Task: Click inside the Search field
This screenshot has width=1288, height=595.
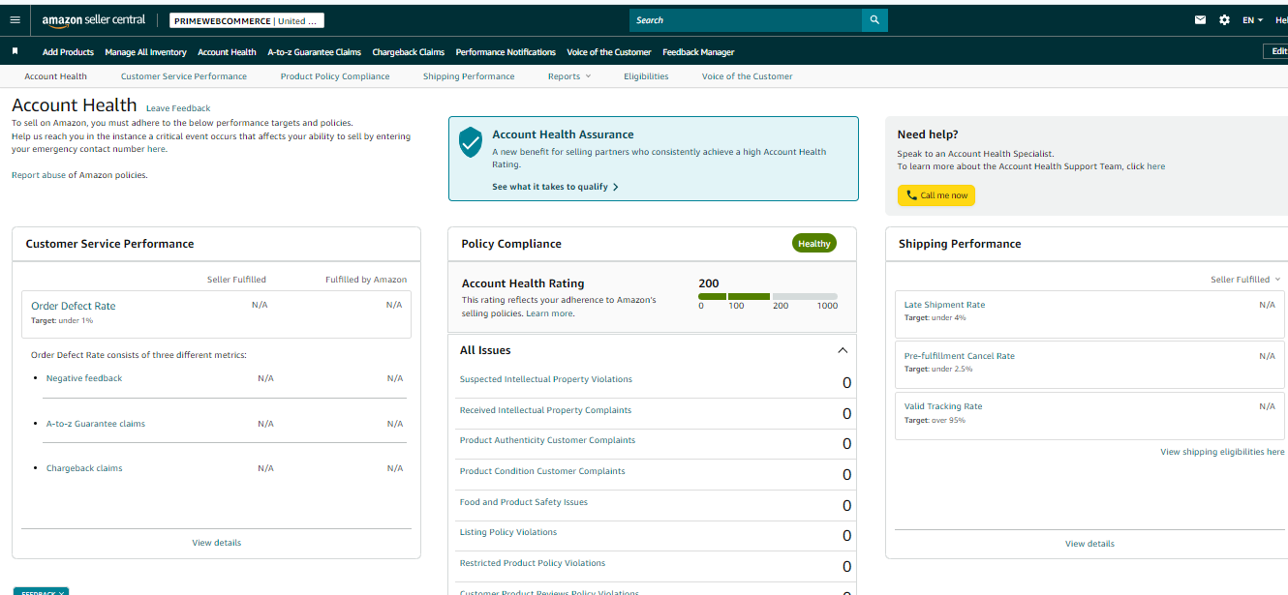Action: (x=746, y=20)
